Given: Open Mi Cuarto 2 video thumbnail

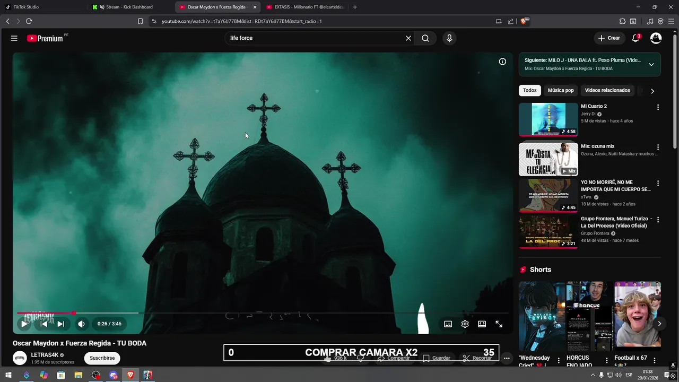Looking at the screenshot, I should (548, 119).
